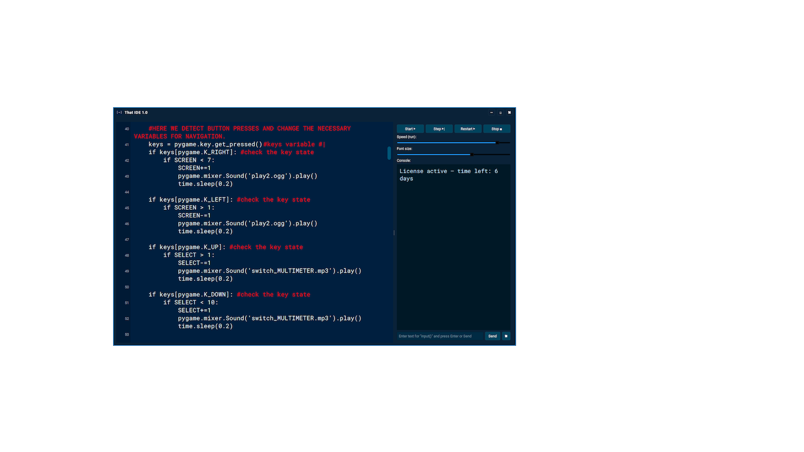Click the "if SCREEN < 7:" line
Viewport: 804px width, 452px height.
coord(189,160)
